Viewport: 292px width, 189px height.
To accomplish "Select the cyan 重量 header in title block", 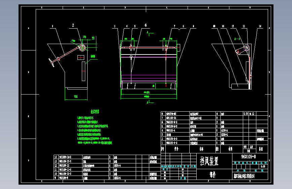I will tap(255, 163).
